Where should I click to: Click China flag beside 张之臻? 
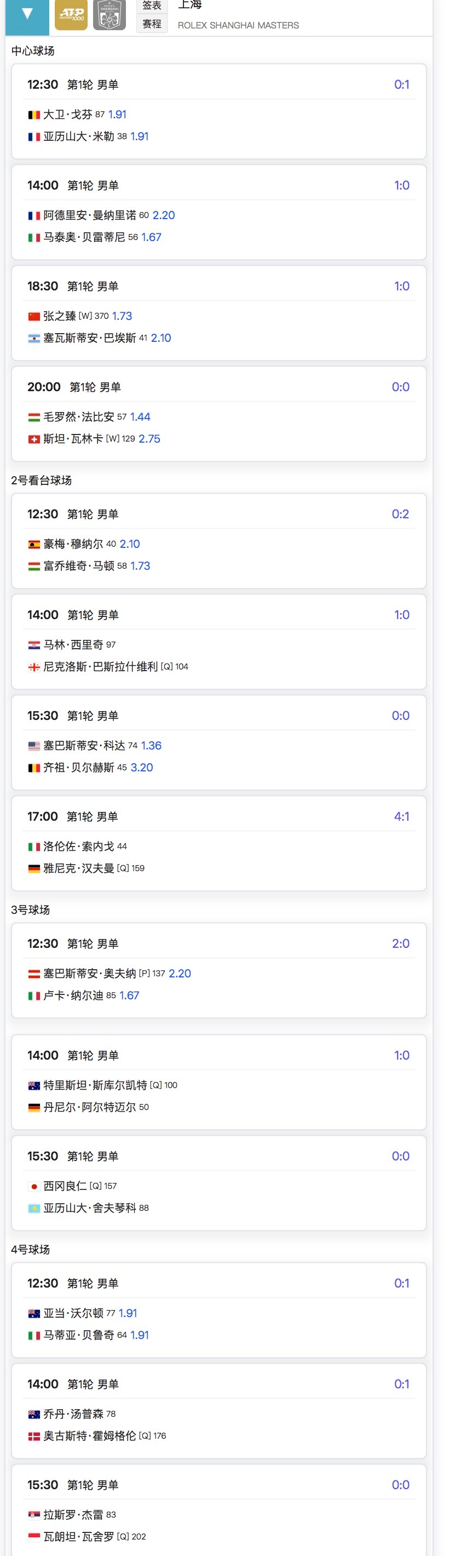(x=34, y=317)
